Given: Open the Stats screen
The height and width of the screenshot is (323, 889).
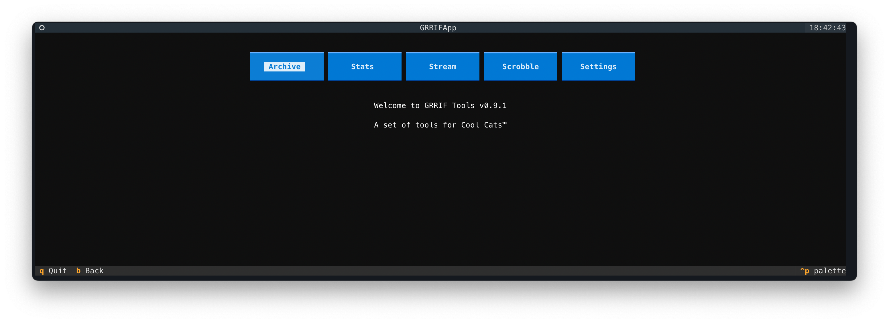Looking at the screenshot, I should (x=364, y=67).
